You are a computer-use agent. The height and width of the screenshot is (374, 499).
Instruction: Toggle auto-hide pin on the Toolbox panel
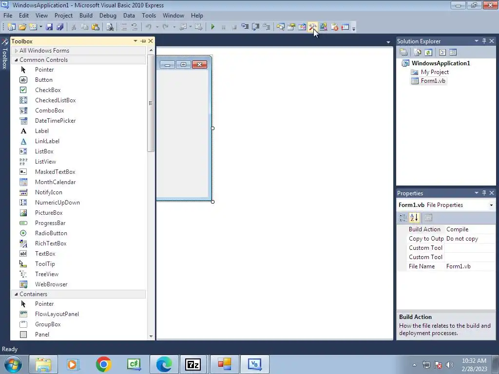tap(143, 41)
